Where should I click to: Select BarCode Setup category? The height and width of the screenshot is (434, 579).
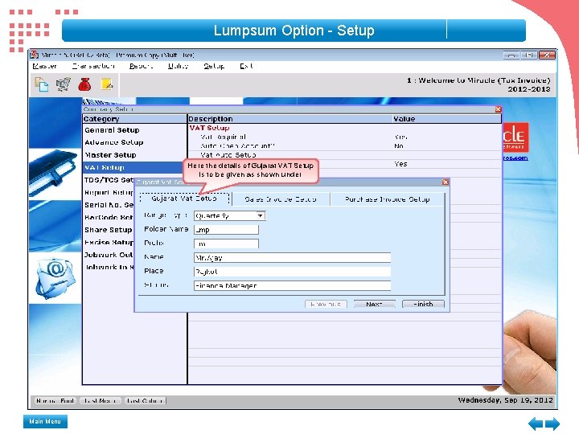coord(109,217)
